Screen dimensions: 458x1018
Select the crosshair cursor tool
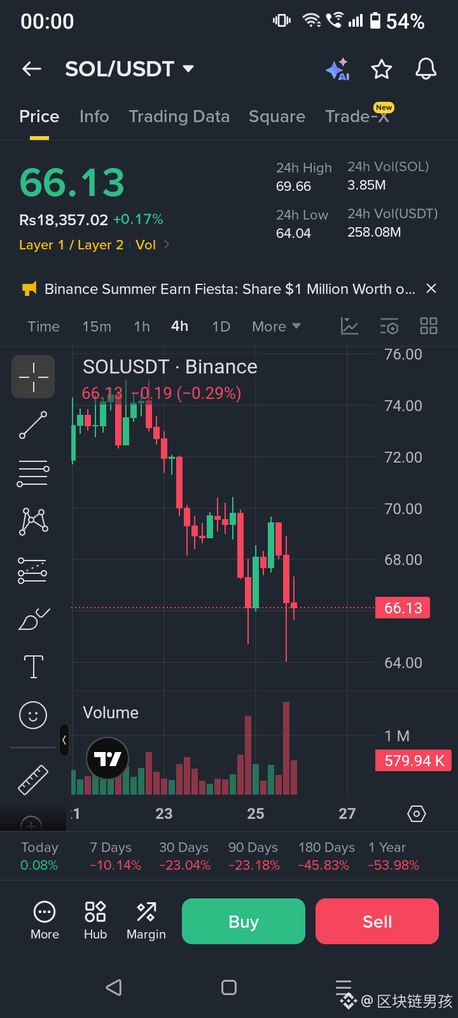pos(33,377)
